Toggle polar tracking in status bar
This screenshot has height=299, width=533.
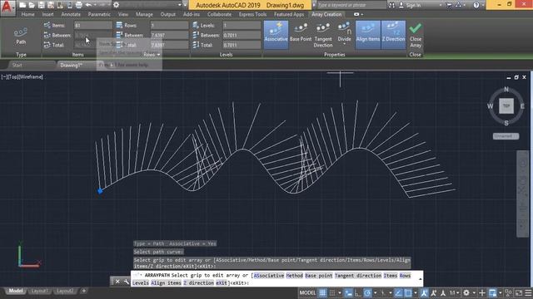[x=367, y=292]
